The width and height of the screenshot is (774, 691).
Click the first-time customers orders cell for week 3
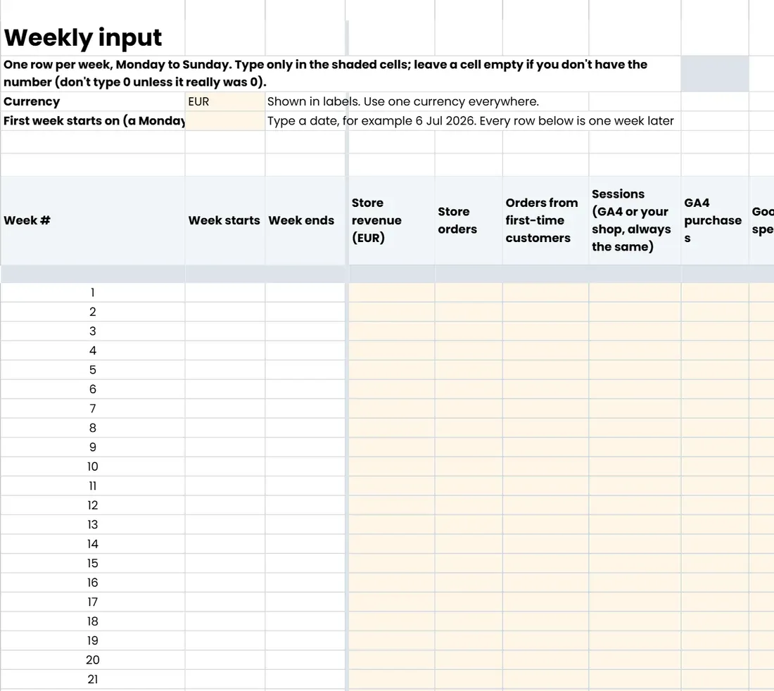pyautogui.click(x=546, y=331)
